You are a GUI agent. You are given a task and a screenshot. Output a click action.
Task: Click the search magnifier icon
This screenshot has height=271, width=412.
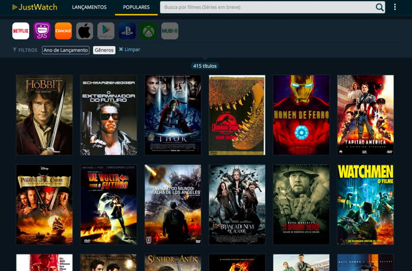[x=379, y=7]
